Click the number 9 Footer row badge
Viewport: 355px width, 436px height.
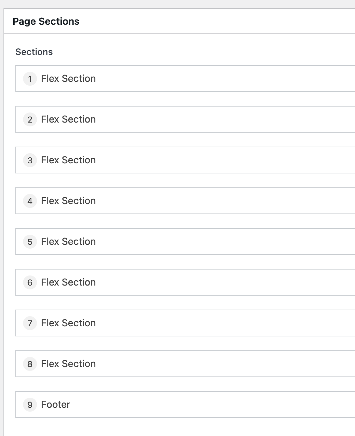click(30, 405)
